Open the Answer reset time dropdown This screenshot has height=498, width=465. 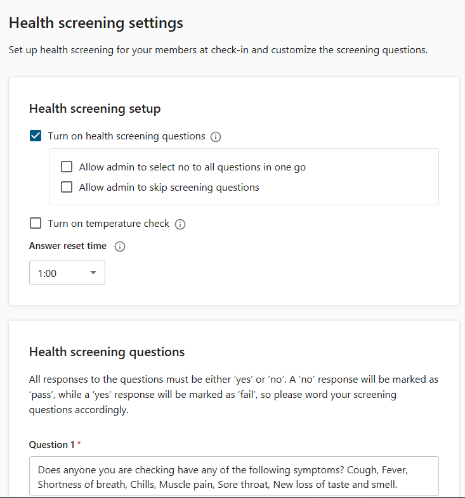tap(67, 272)
